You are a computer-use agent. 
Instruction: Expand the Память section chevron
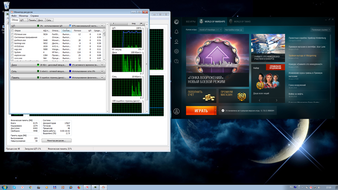(x=102, y=78)
